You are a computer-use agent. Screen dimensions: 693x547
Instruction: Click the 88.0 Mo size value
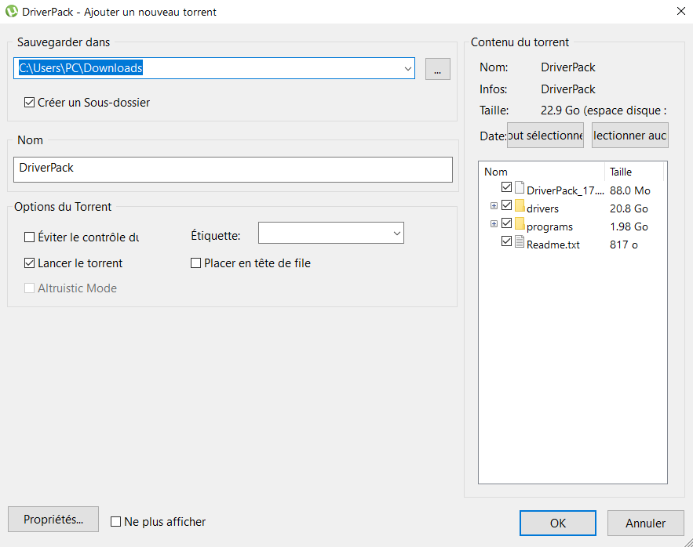(629, 190)
